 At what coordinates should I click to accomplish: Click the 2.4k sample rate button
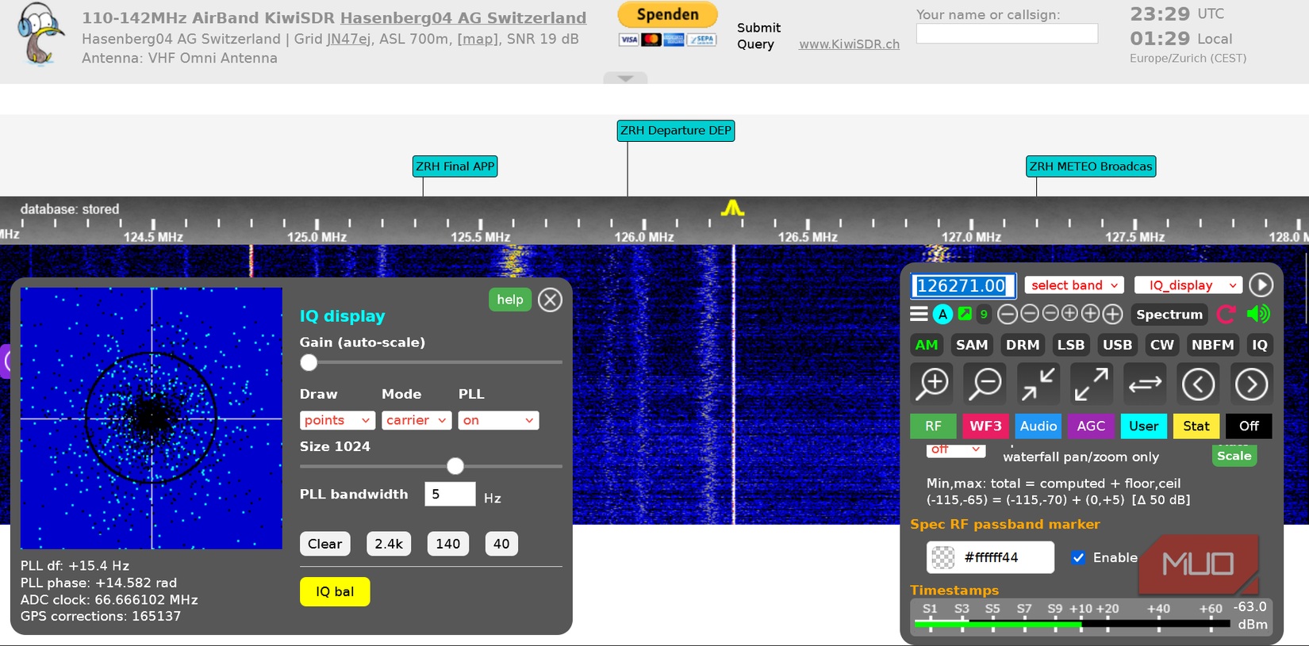(x=389, y=544)
